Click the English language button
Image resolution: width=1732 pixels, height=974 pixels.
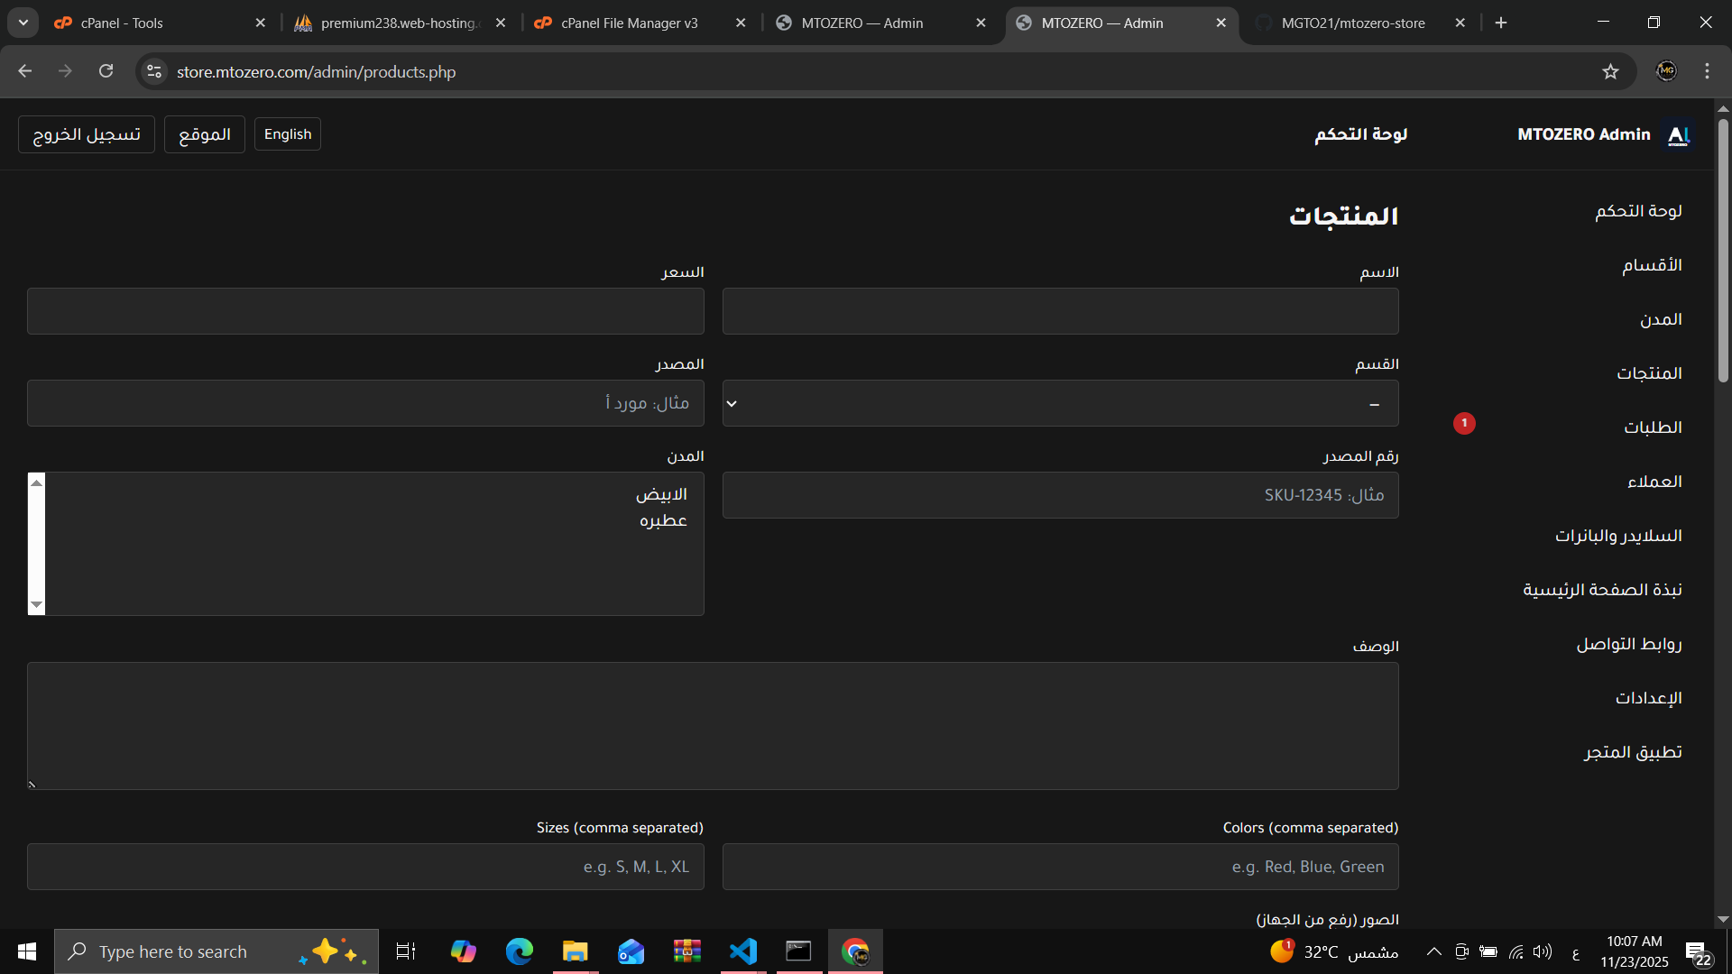pos(288,134)
